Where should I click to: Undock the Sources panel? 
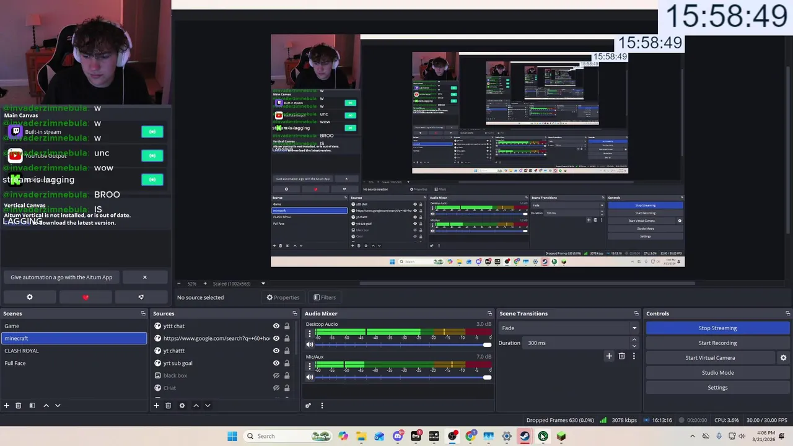point(294,313)
